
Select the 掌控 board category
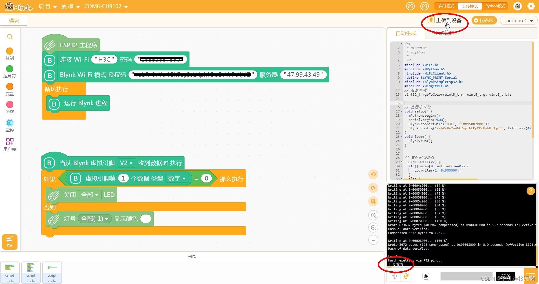10,126
